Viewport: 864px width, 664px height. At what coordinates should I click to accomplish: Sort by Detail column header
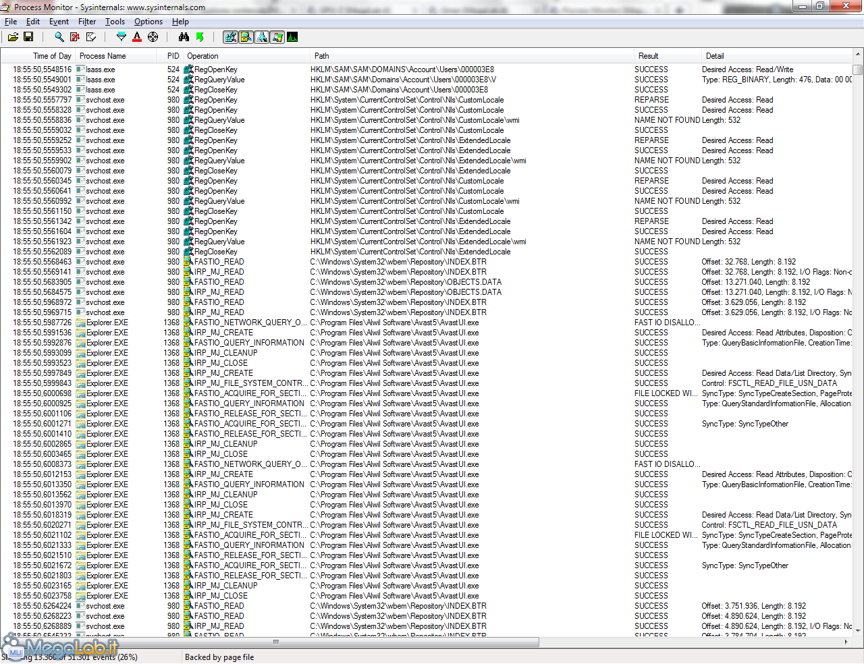pyautogui.click(x=776, y=56)
